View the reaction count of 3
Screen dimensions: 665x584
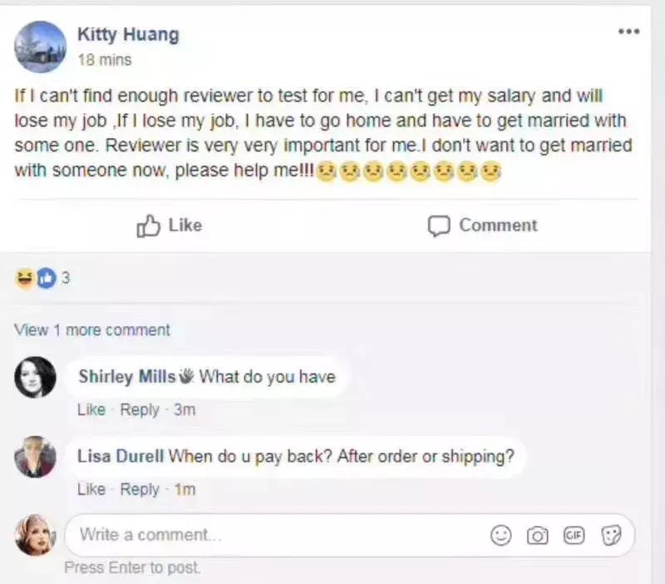[x=66, y=279]
